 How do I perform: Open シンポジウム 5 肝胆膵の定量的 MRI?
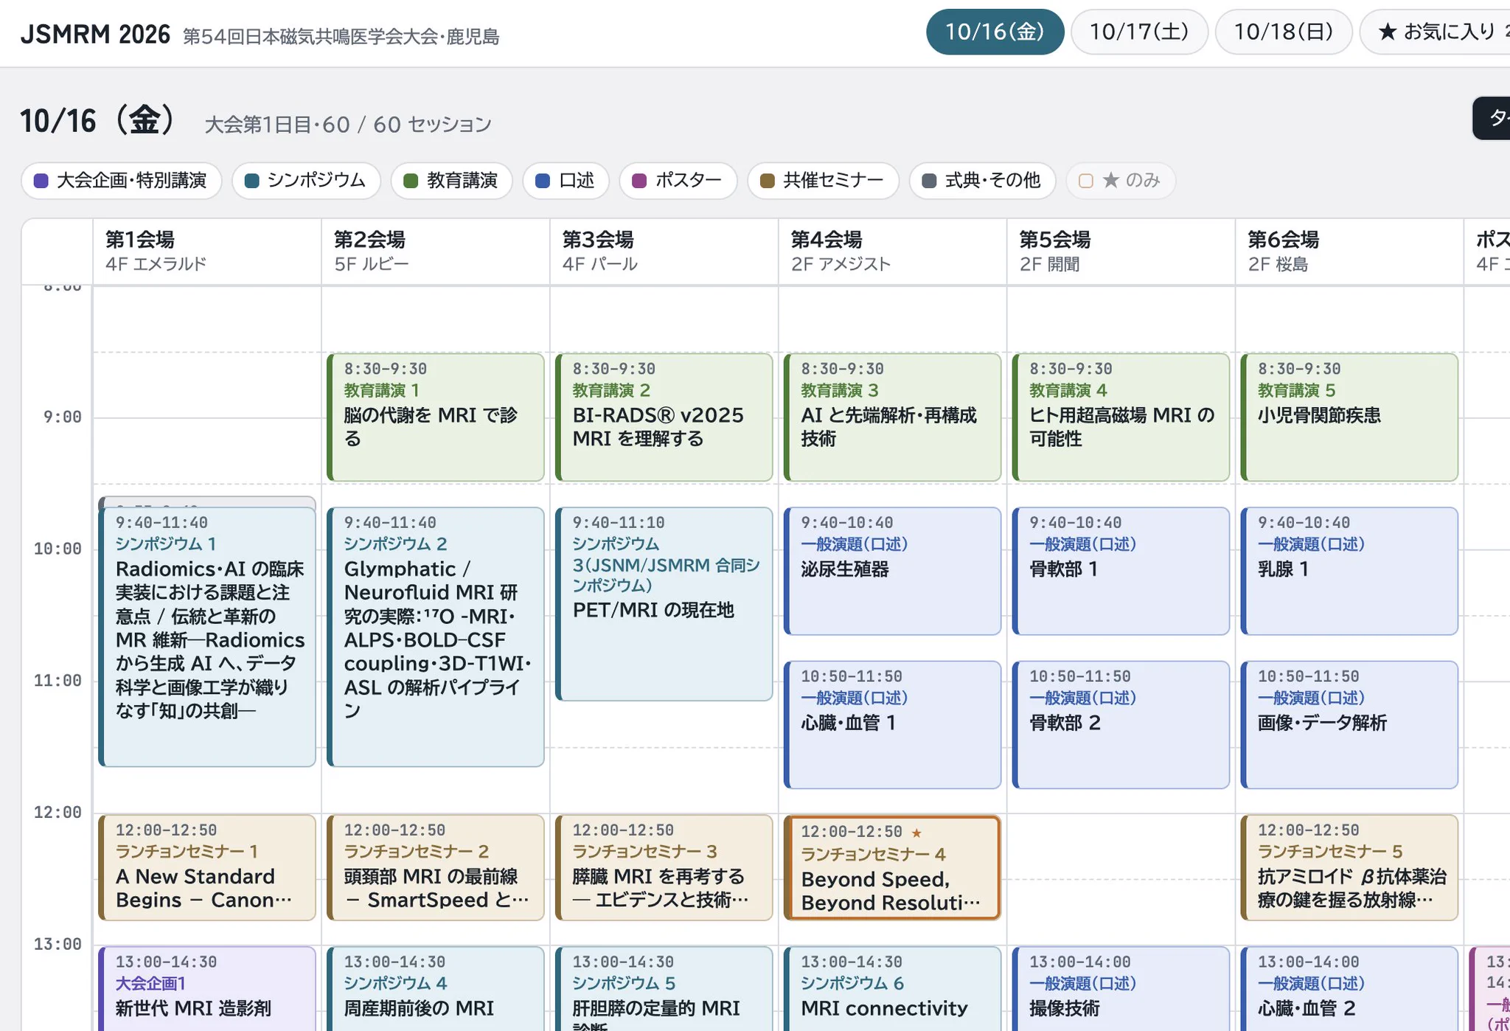(x=664, y=989)
